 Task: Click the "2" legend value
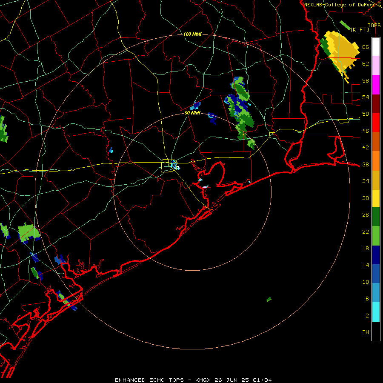tap(367, 316)
